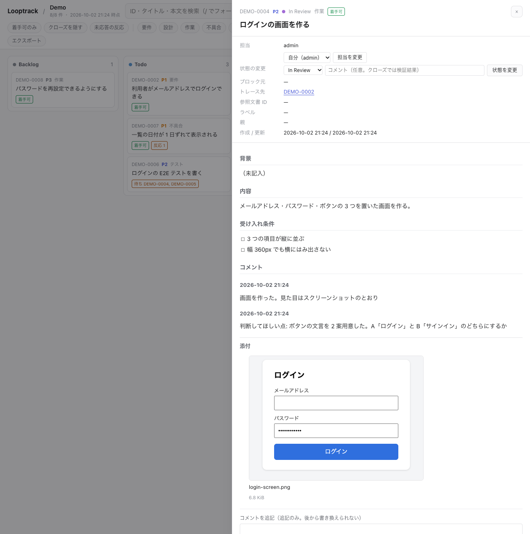Filter by 不具合 type chip
530x534 pixels.
coord(214,28)
